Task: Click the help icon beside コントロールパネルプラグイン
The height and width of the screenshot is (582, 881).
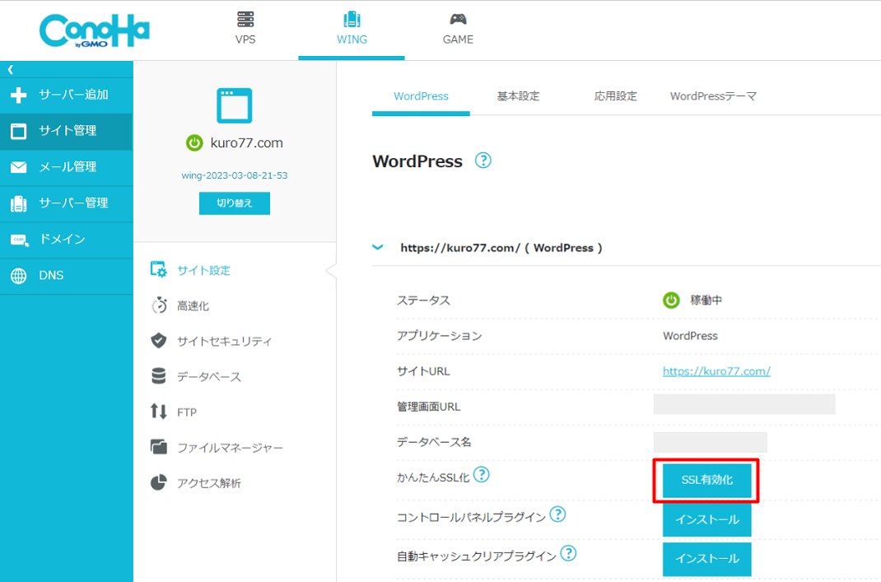Action: coord(557,514)
